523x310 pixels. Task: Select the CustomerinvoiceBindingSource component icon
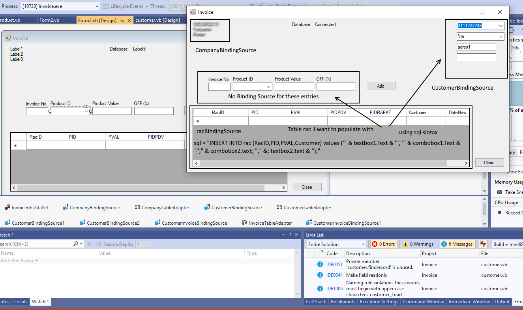[x=157, y=223]
